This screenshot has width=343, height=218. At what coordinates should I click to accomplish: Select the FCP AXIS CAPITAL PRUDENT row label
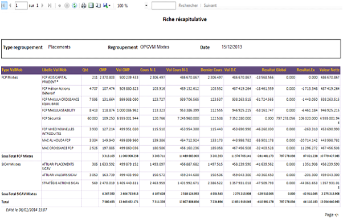[x=55, y=80]
